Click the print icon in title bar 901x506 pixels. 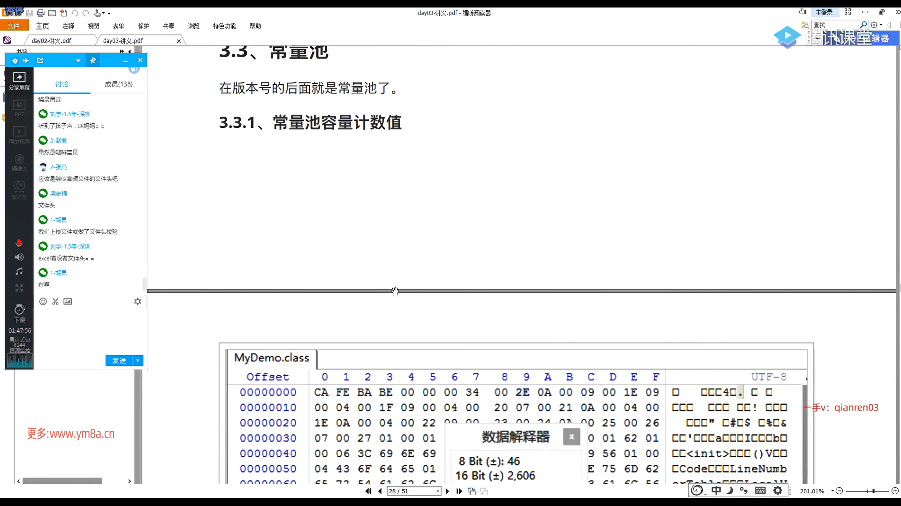41,13
